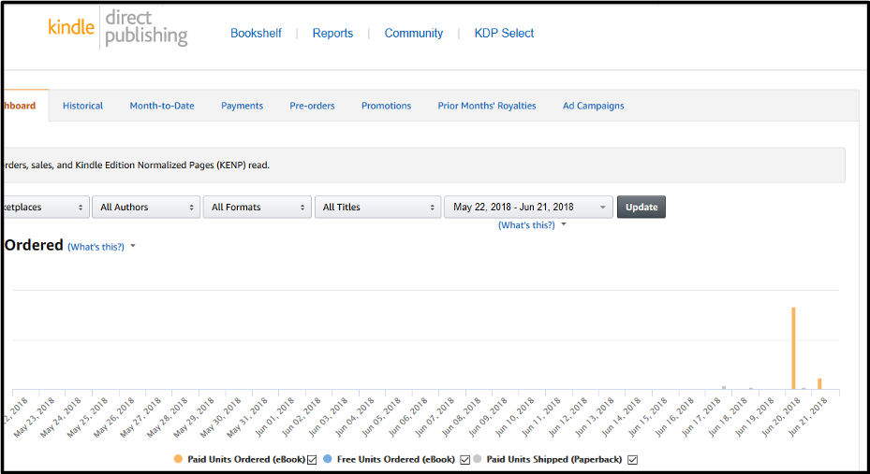The width and height of the screenshot is (870, 474).
Task: Select the Sales Dashboard tab
Action: 24,106
